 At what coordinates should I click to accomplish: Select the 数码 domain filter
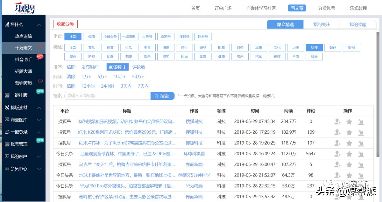[x=333, y=48]
